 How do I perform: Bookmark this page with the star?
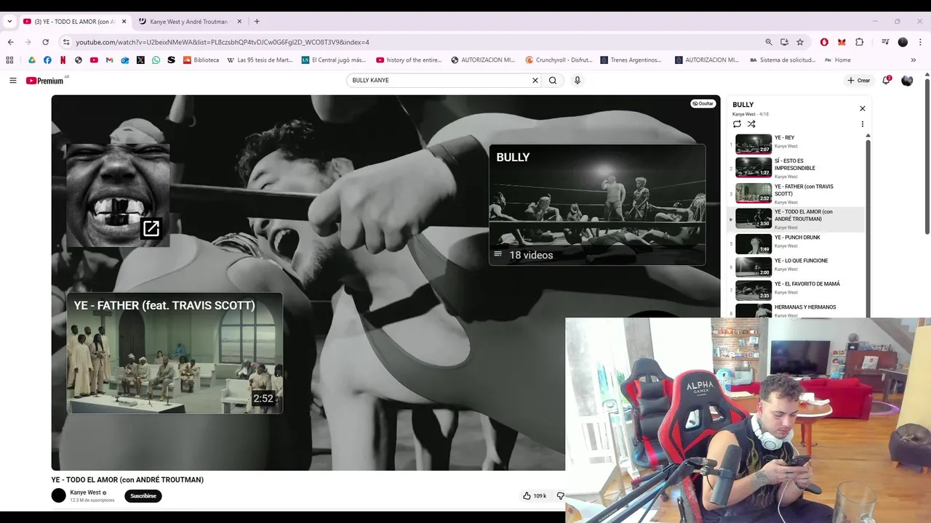tap(800, 42)
